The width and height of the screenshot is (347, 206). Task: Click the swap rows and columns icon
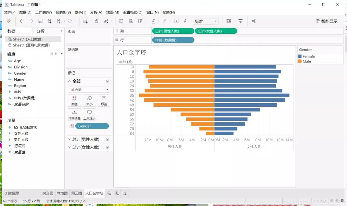pyautogui.click(x=121, y=21)
